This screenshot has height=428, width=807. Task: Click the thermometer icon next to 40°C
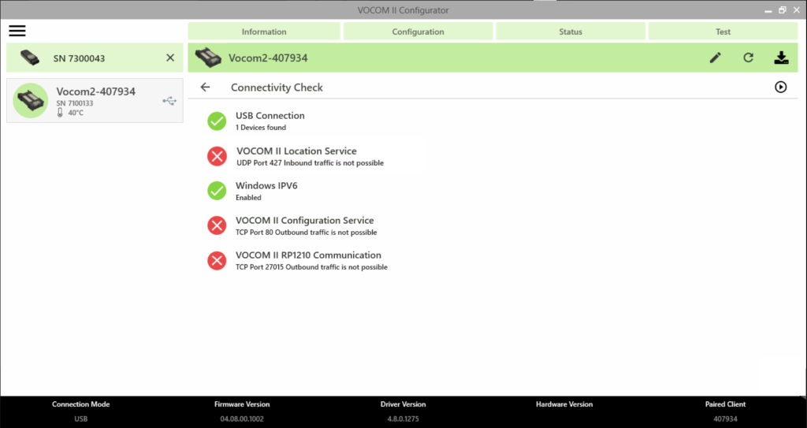pos(60,112)
